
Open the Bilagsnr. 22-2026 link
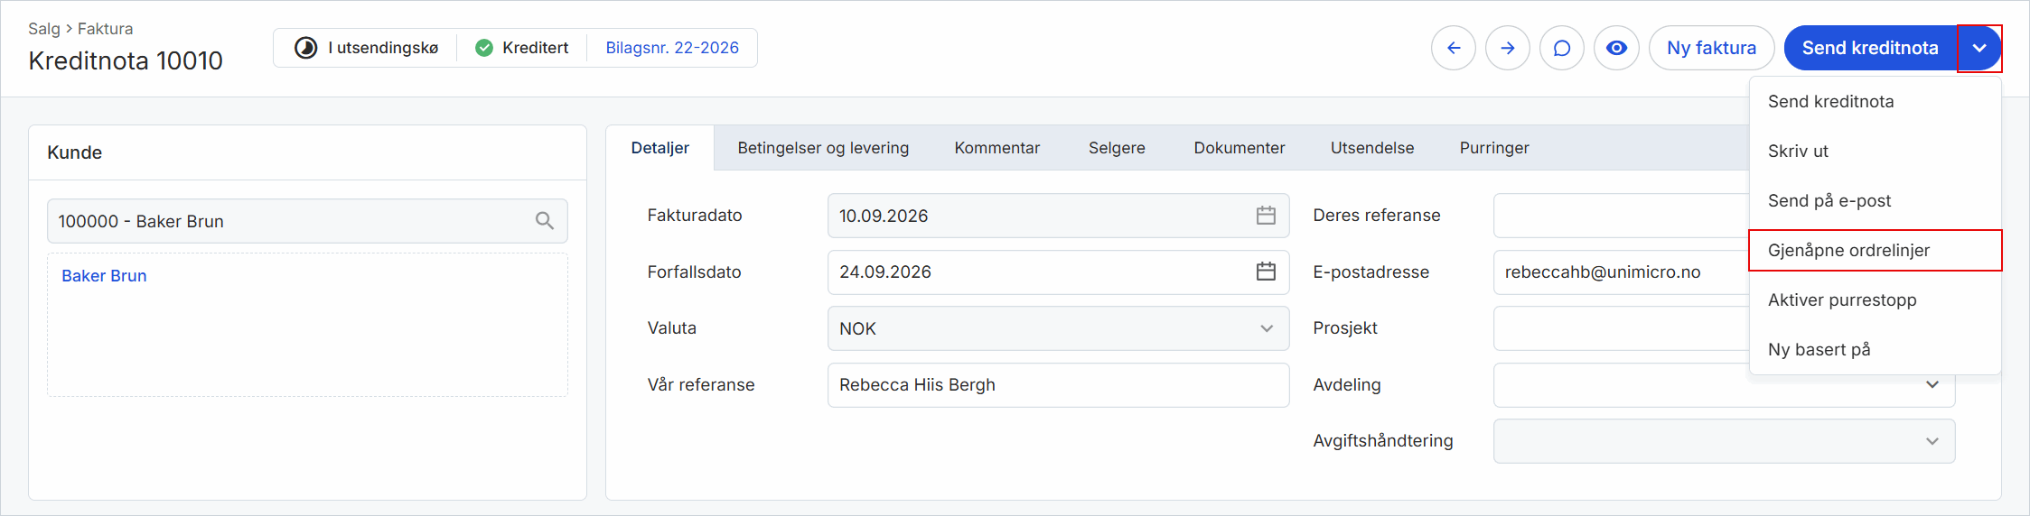click(x=672, y=48)
